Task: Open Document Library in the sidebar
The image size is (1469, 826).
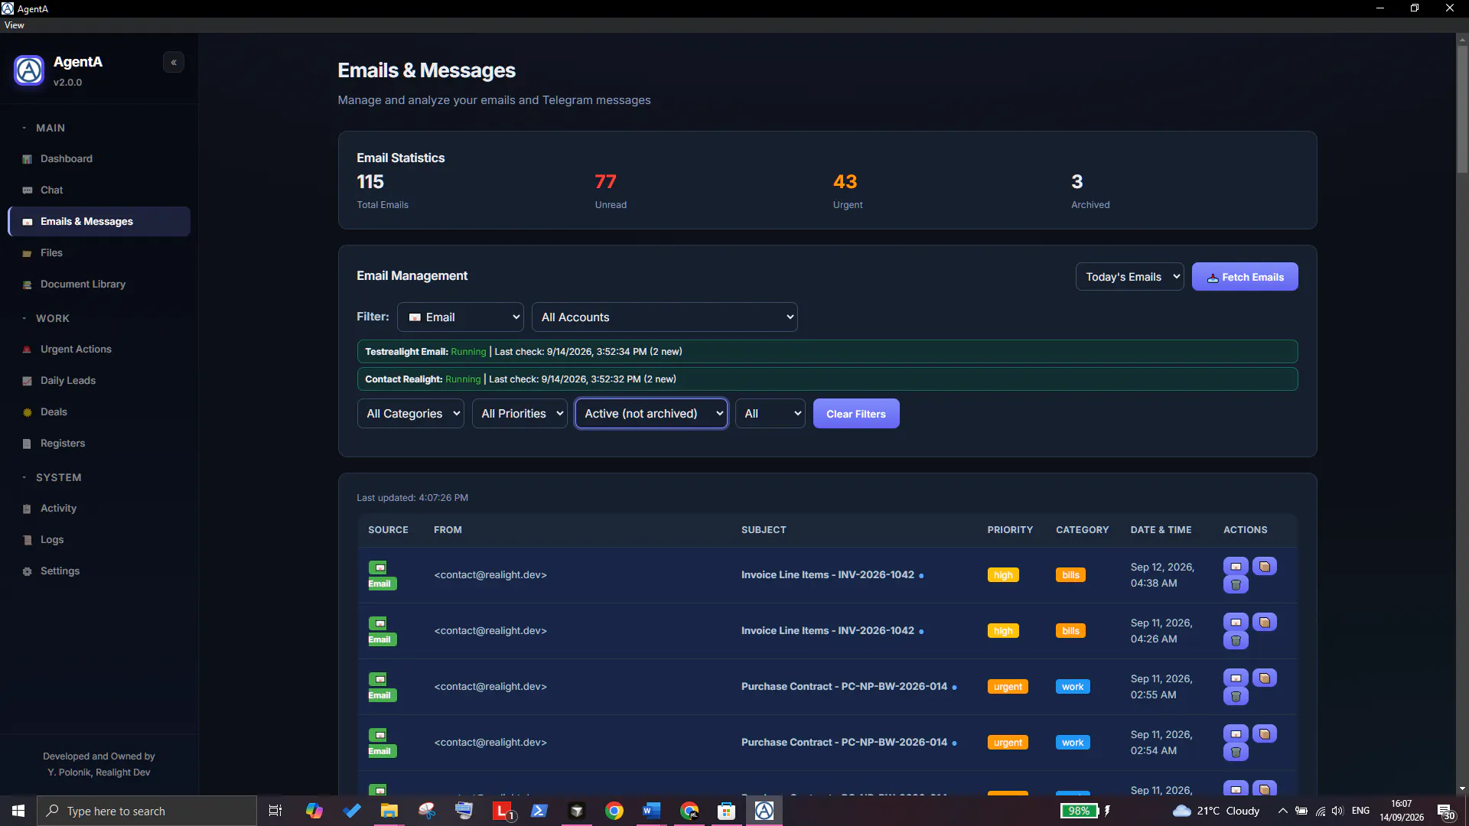Action: tap(99, 285)
